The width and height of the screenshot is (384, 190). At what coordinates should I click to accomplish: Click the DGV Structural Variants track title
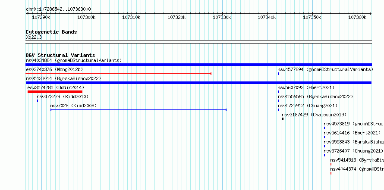[60, 55]
